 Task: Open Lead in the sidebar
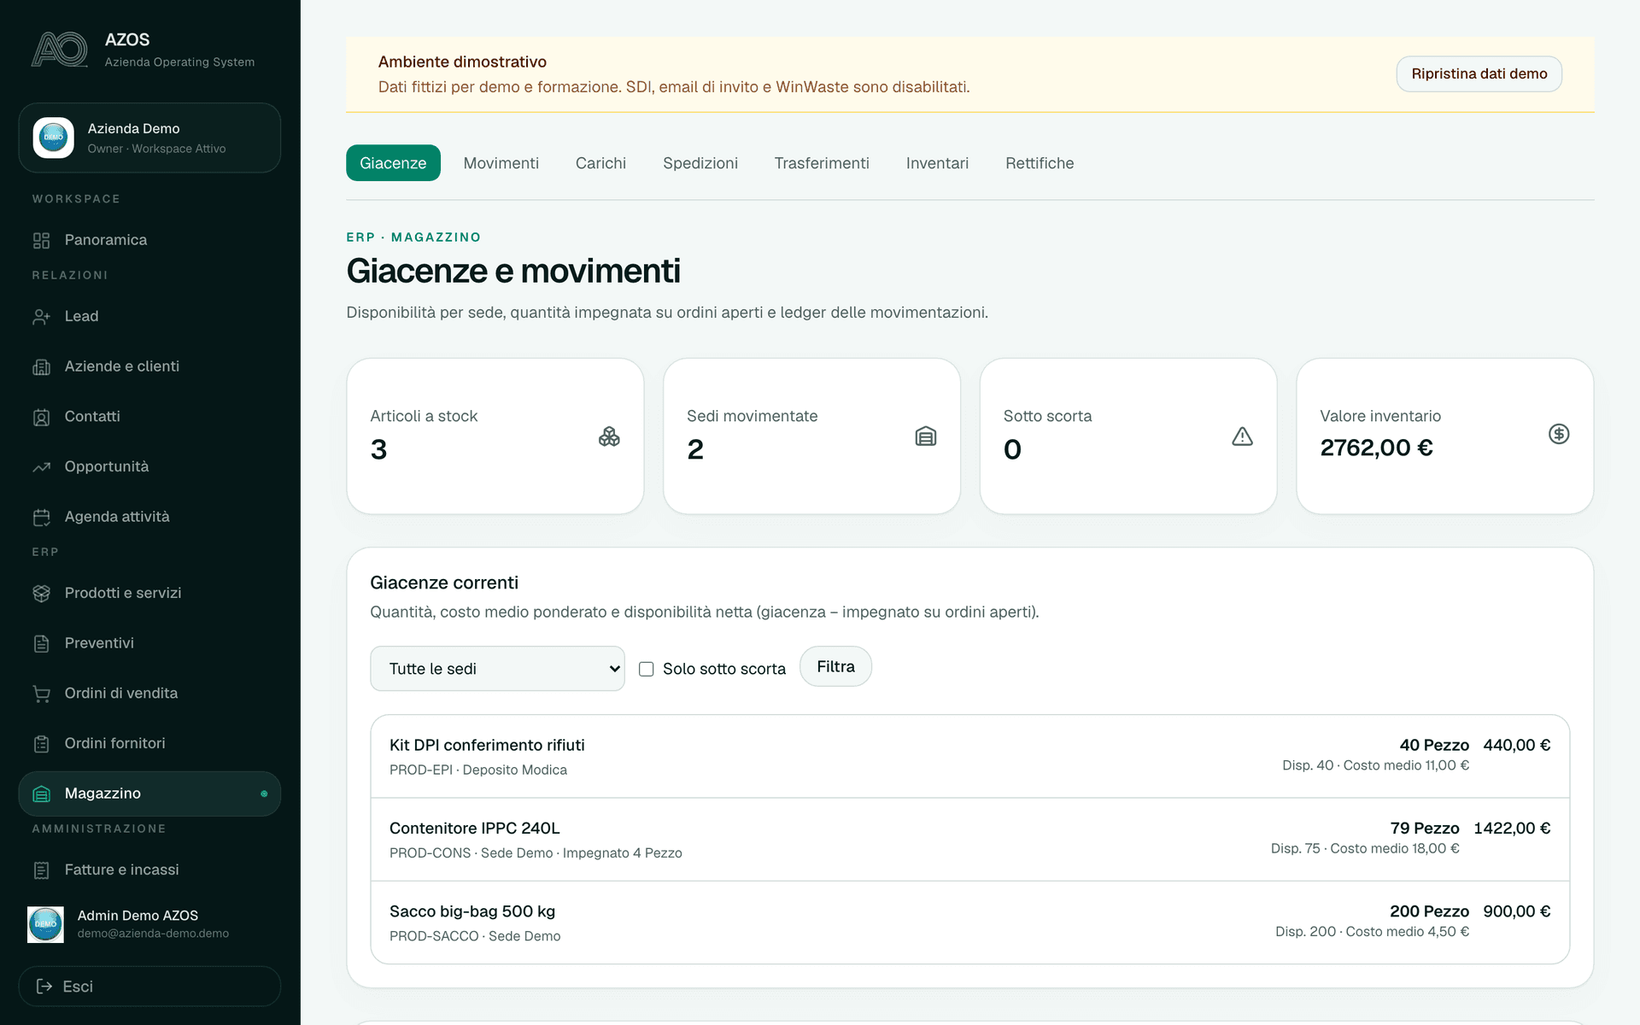(149, 316)
